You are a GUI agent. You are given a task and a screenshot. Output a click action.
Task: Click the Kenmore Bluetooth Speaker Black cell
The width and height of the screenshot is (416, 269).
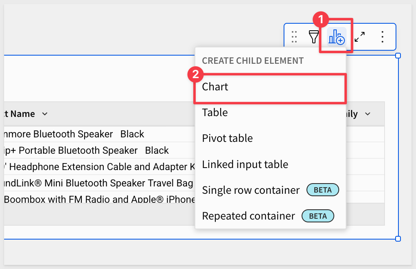click(74, 134)
